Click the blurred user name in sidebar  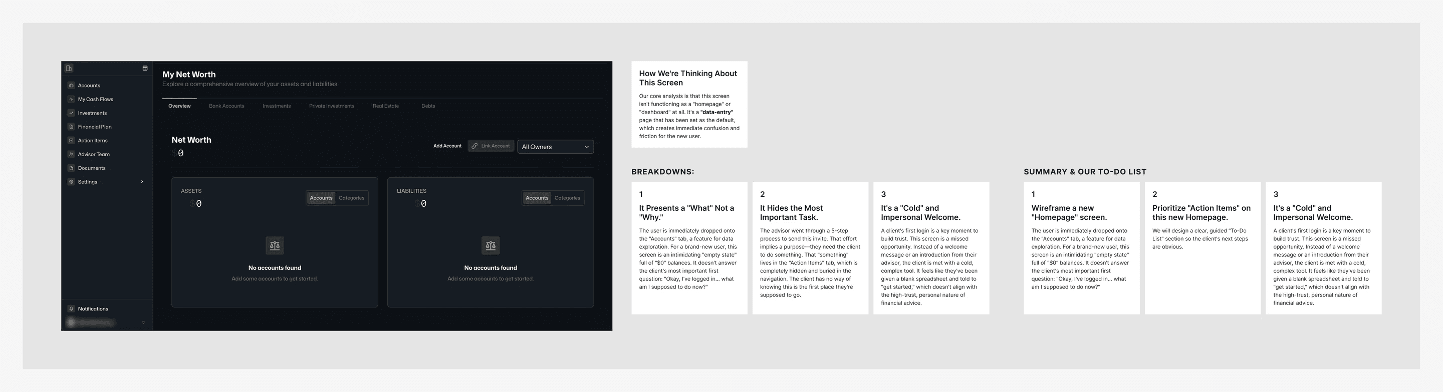(x=95, y=322)
